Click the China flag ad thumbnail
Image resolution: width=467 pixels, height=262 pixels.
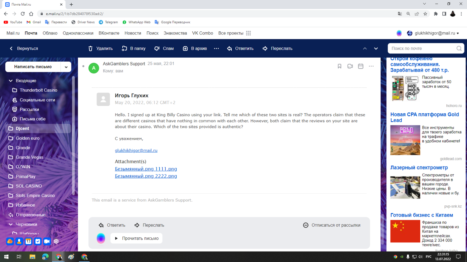[405, 232]
